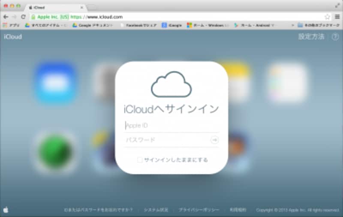Open the その他のブックマーク folder

click(x=319, y=25)
